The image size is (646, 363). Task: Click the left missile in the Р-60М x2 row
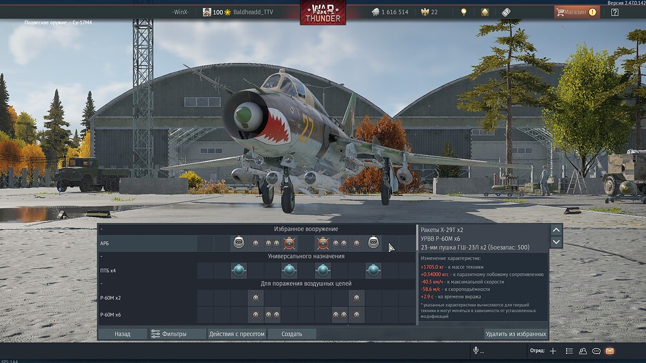click(x=255, y=298)
